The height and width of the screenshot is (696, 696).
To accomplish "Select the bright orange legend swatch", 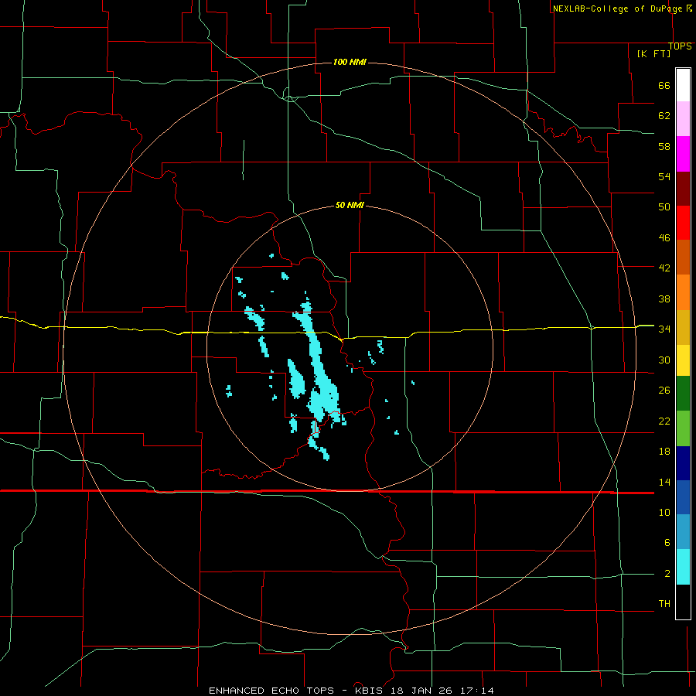I will tap(683, 292).
